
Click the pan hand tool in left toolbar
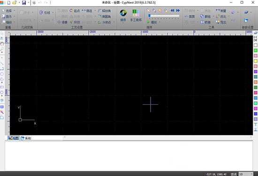2,44
